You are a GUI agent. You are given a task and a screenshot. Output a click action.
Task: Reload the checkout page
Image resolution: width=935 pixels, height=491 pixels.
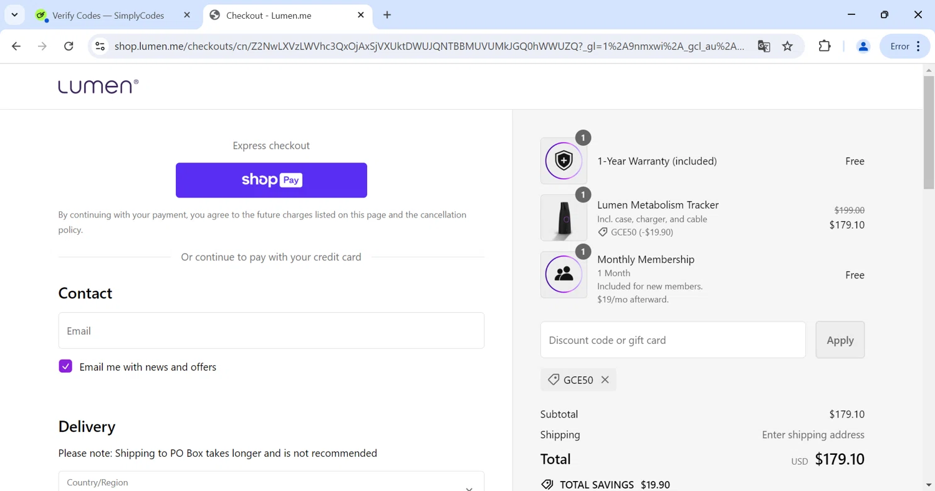[69, 46]
